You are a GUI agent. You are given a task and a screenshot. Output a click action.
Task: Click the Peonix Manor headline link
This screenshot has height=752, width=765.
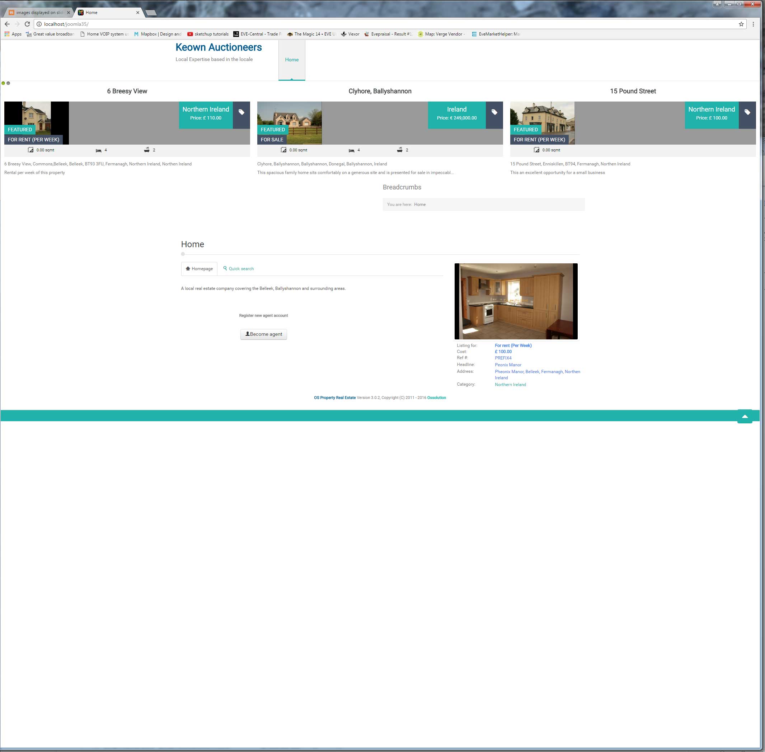[x=508, y=365]
